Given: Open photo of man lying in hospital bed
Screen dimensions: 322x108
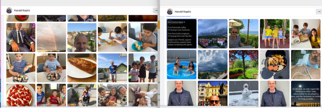Looking at the screenshot, I should (306, 65).
